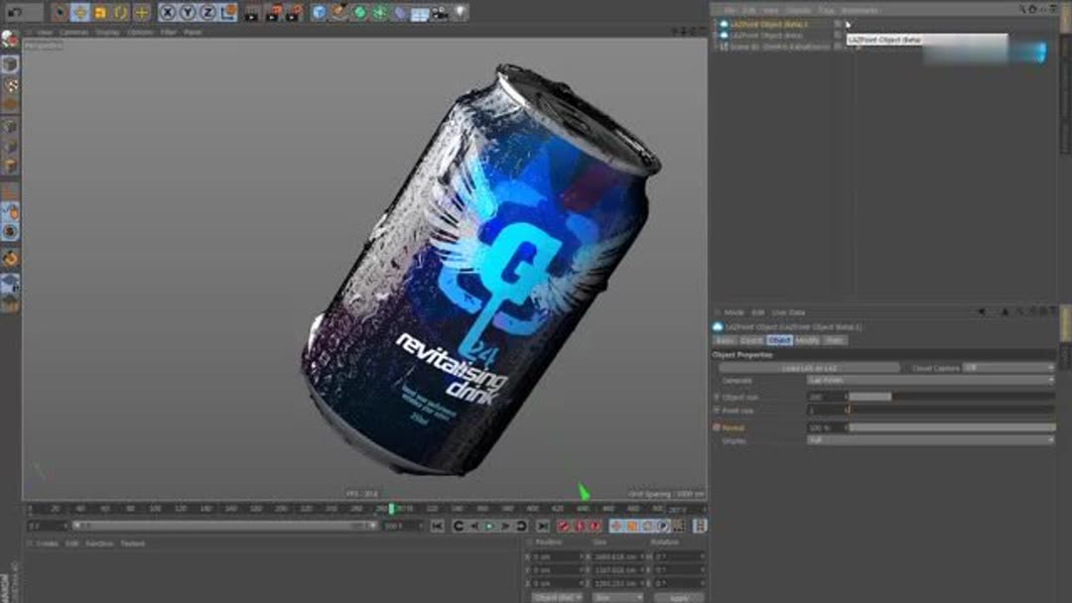The image size is (1072, 603).
Task: Toggle the X-axis lock in the toolbar
Action: (x=167, y=13)
